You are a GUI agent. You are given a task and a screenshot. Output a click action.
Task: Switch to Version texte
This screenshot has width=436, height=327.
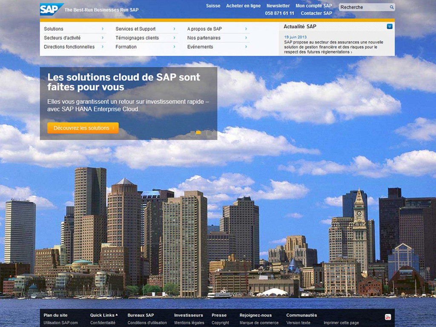pos(298,323)
